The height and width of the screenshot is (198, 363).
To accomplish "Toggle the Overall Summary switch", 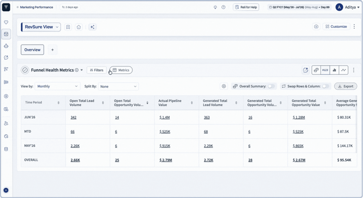I will click(271, 86).
